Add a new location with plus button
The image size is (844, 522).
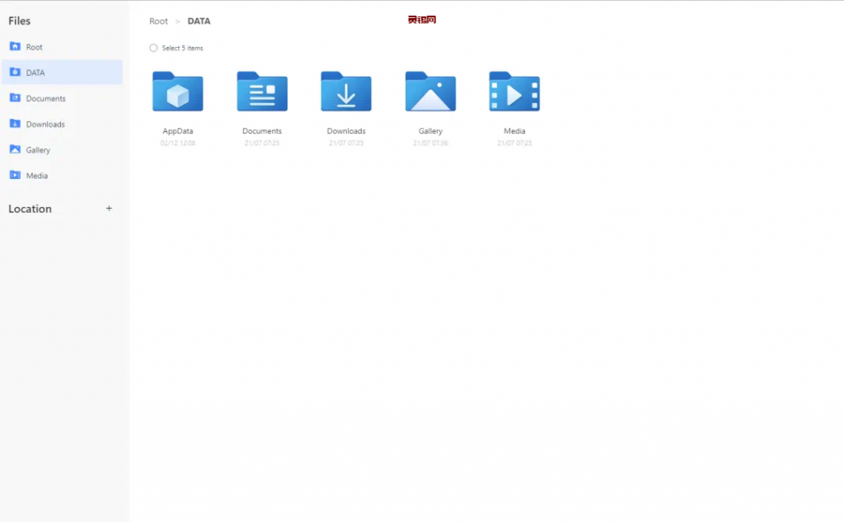[109, 209]
